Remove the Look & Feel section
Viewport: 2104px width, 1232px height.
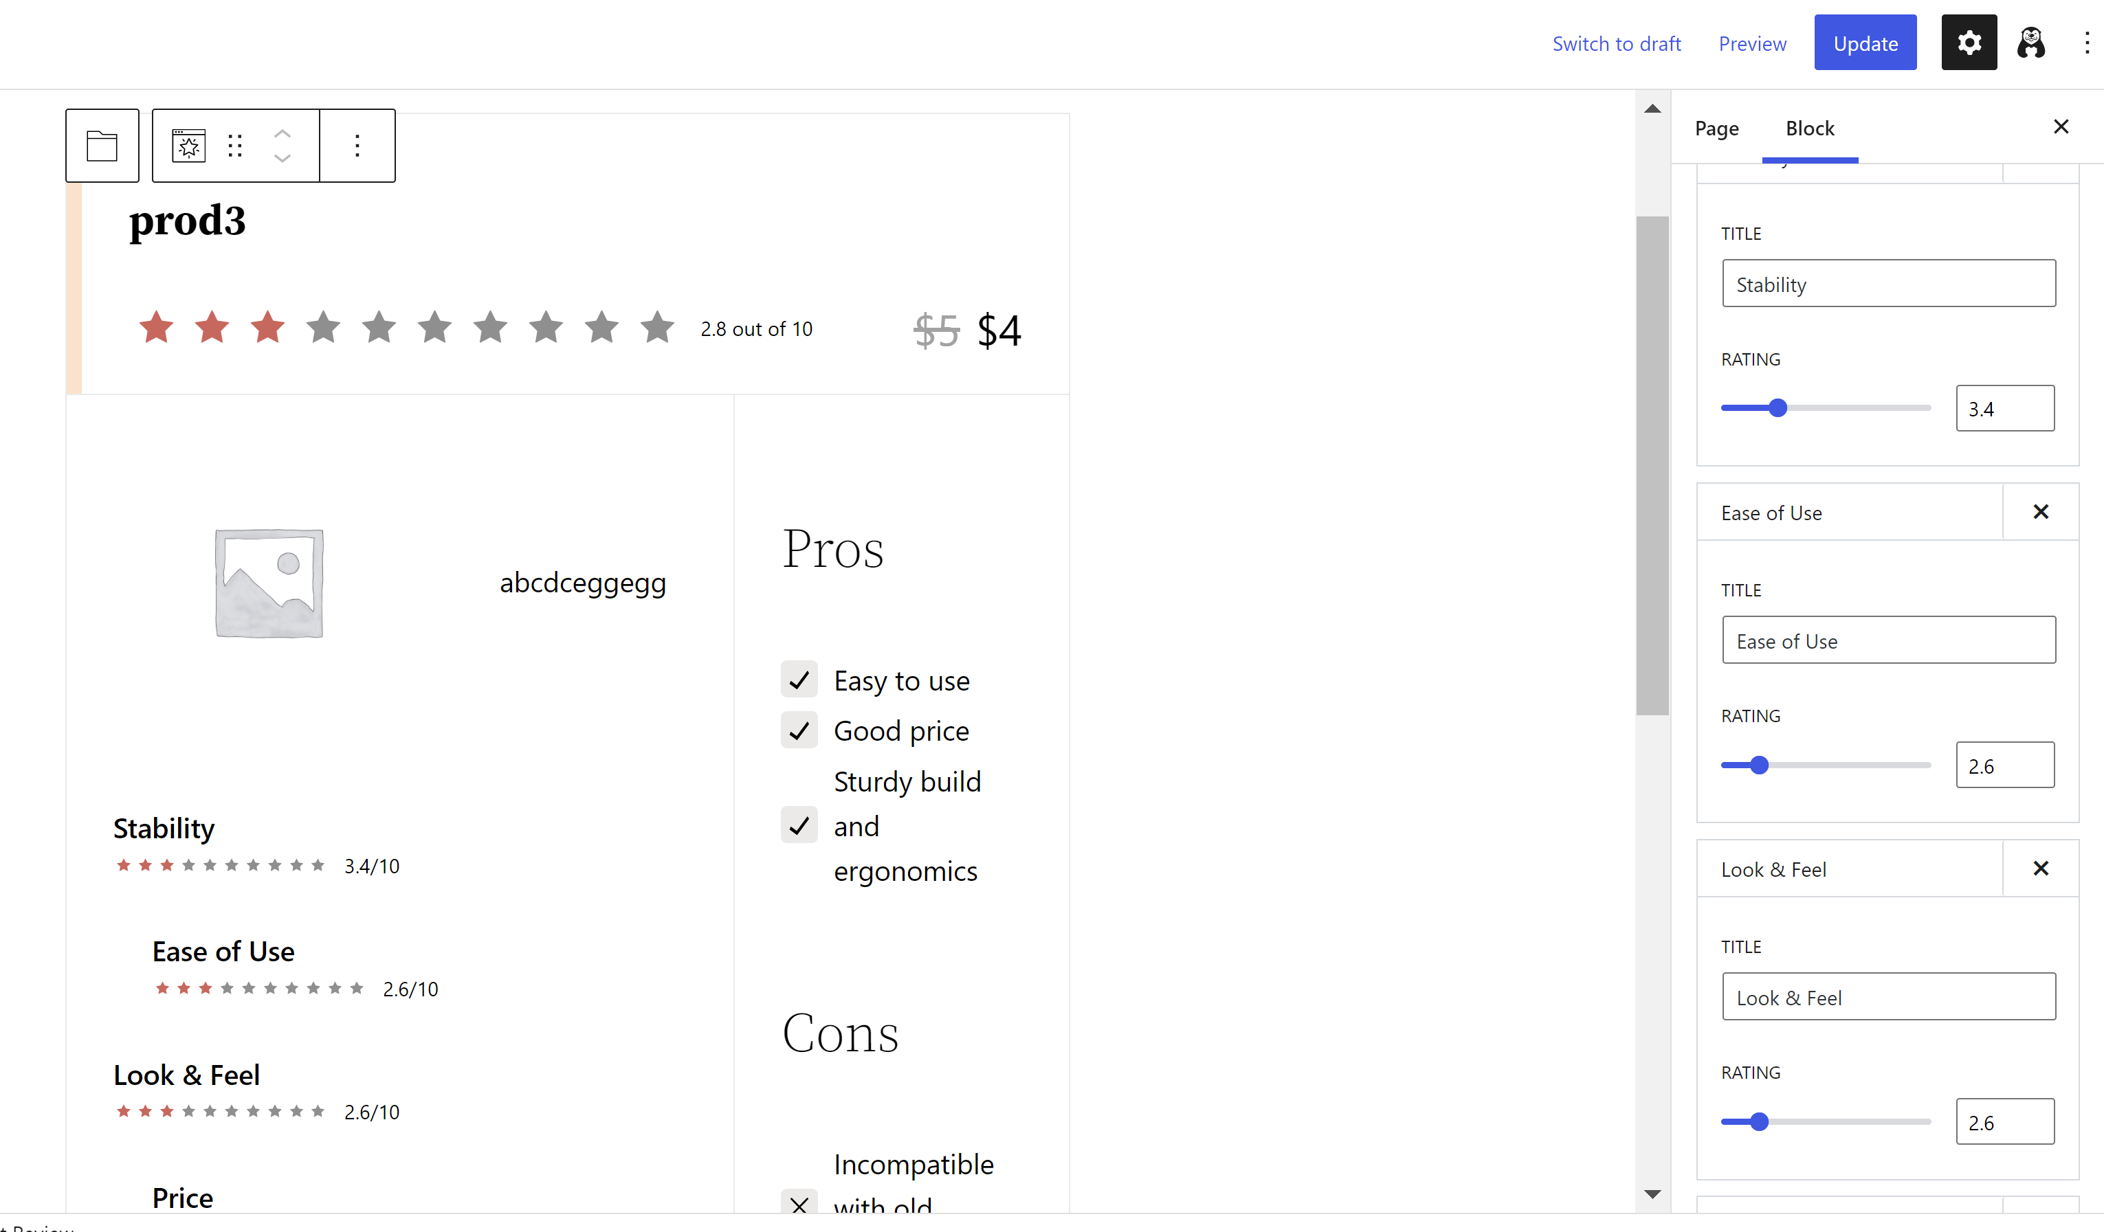(2041, 868)
